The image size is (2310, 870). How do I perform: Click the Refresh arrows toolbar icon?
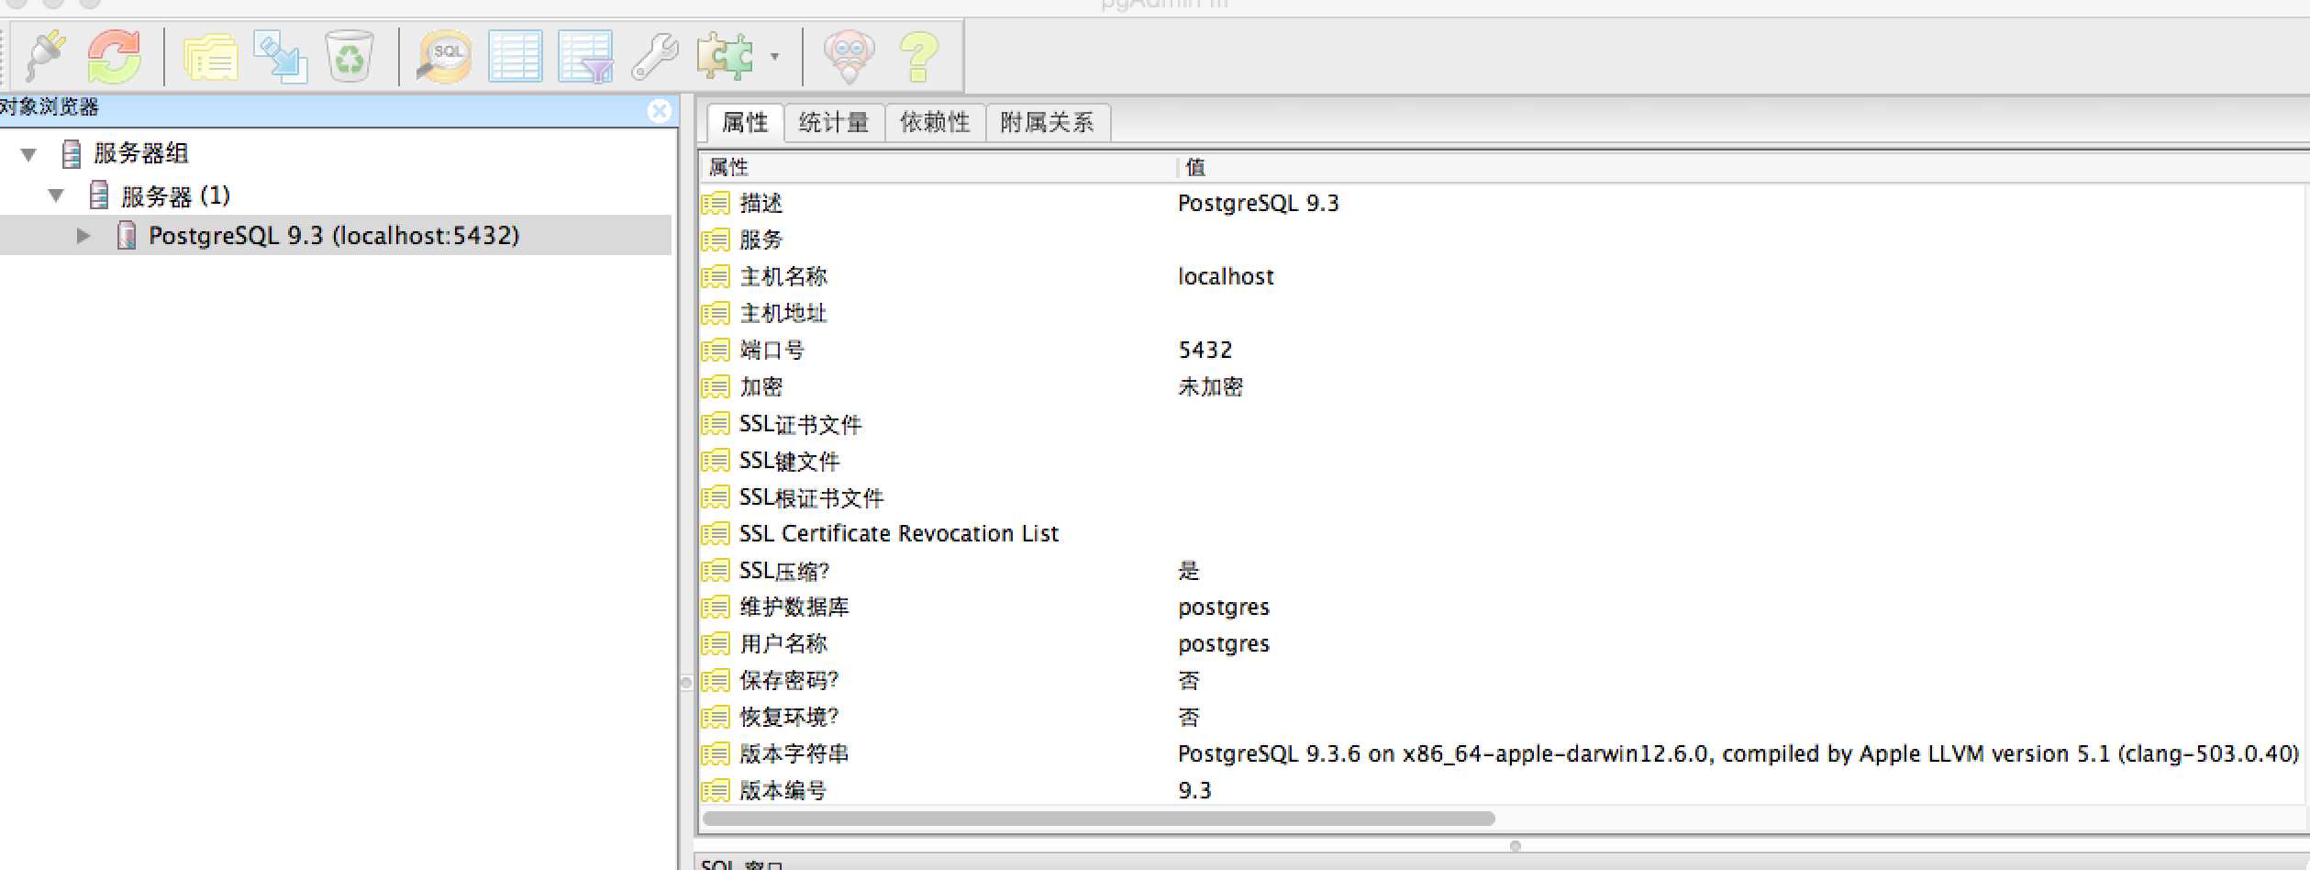tap(114, 56)
